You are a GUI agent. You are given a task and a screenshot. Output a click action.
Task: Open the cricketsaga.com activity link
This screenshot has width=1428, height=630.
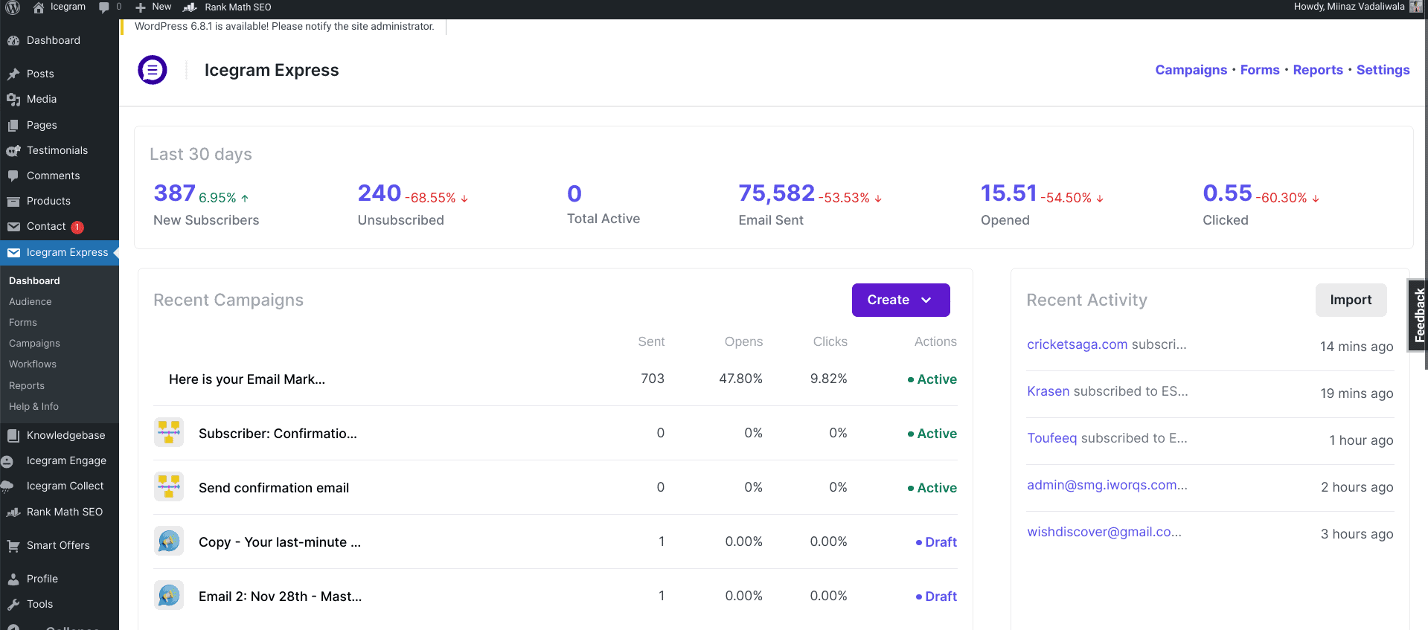(x=1078, y=344)
